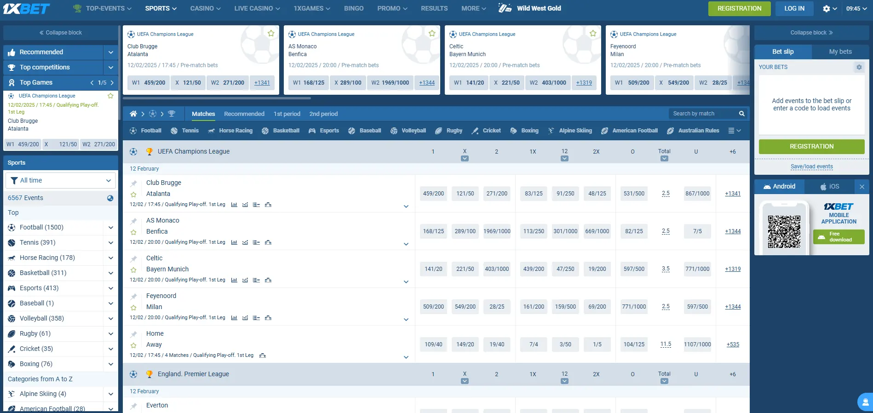Expand Basketball (311) category

111,273
